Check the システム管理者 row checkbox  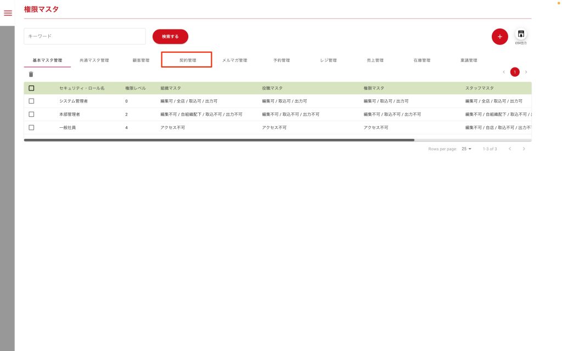click(31, 101)
